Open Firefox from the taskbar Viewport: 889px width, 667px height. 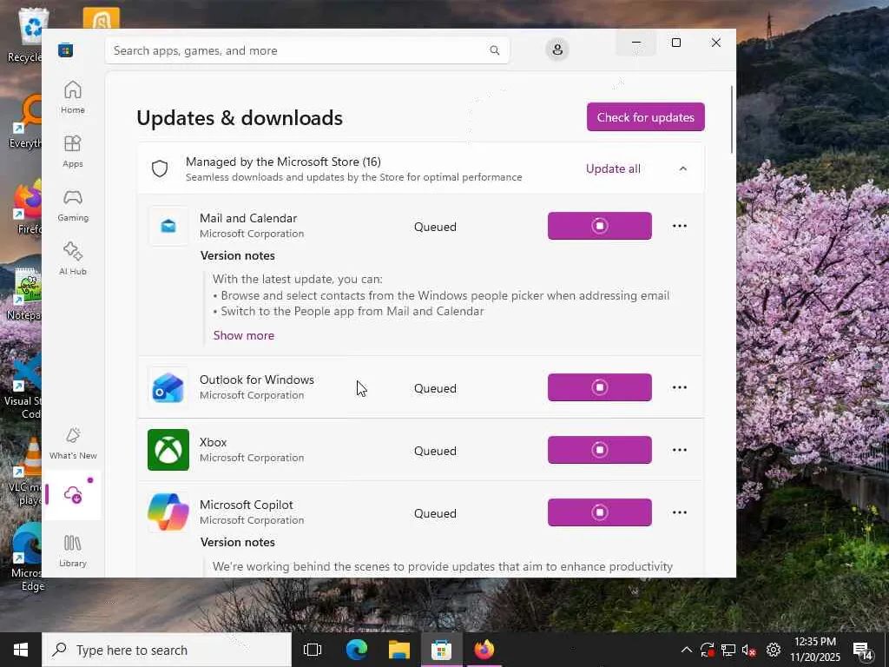point(484,650)
